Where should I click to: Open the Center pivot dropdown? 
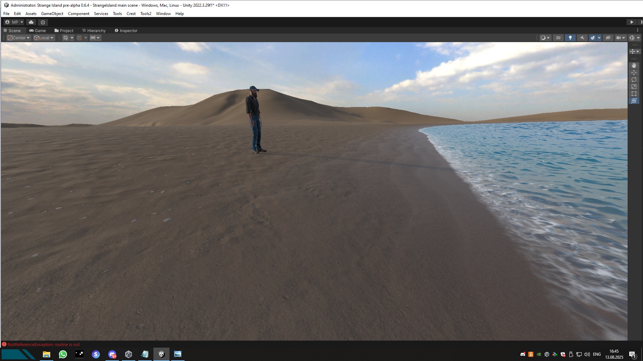[x=19, y=38]
